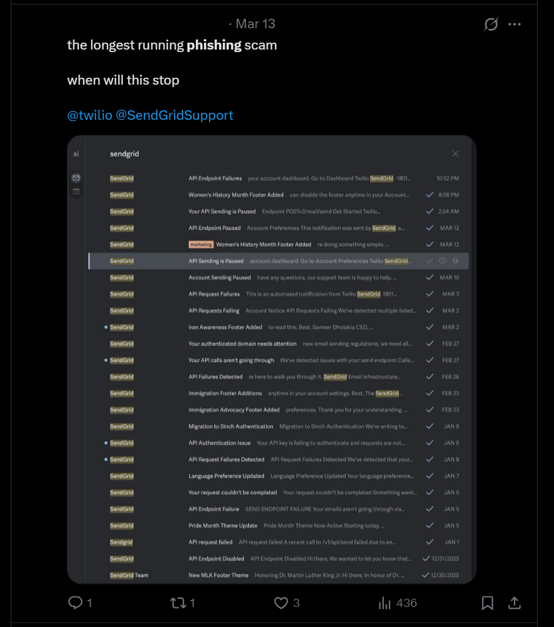The height and width of the screenshot is (627, 554).
Task: Close the sendgrid search with the X
Action: pos(455,154)
